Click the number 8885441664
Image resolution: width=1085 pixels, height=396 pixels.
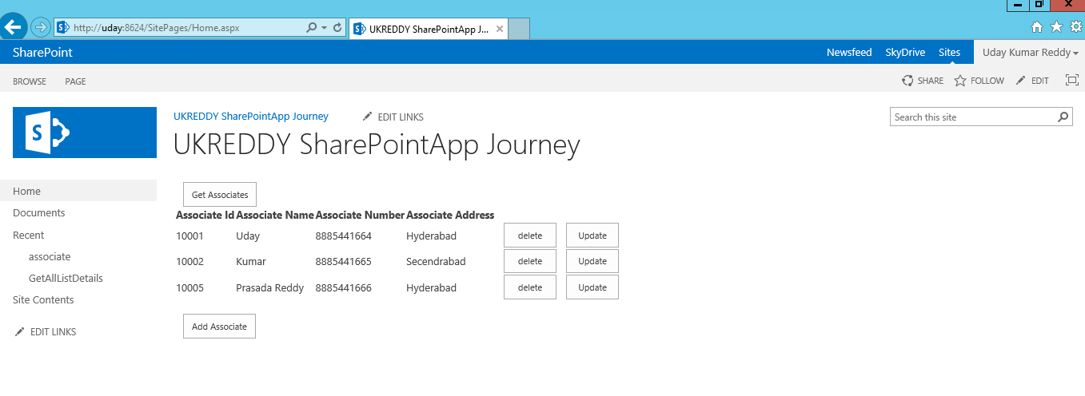click(x=344, y=236)
